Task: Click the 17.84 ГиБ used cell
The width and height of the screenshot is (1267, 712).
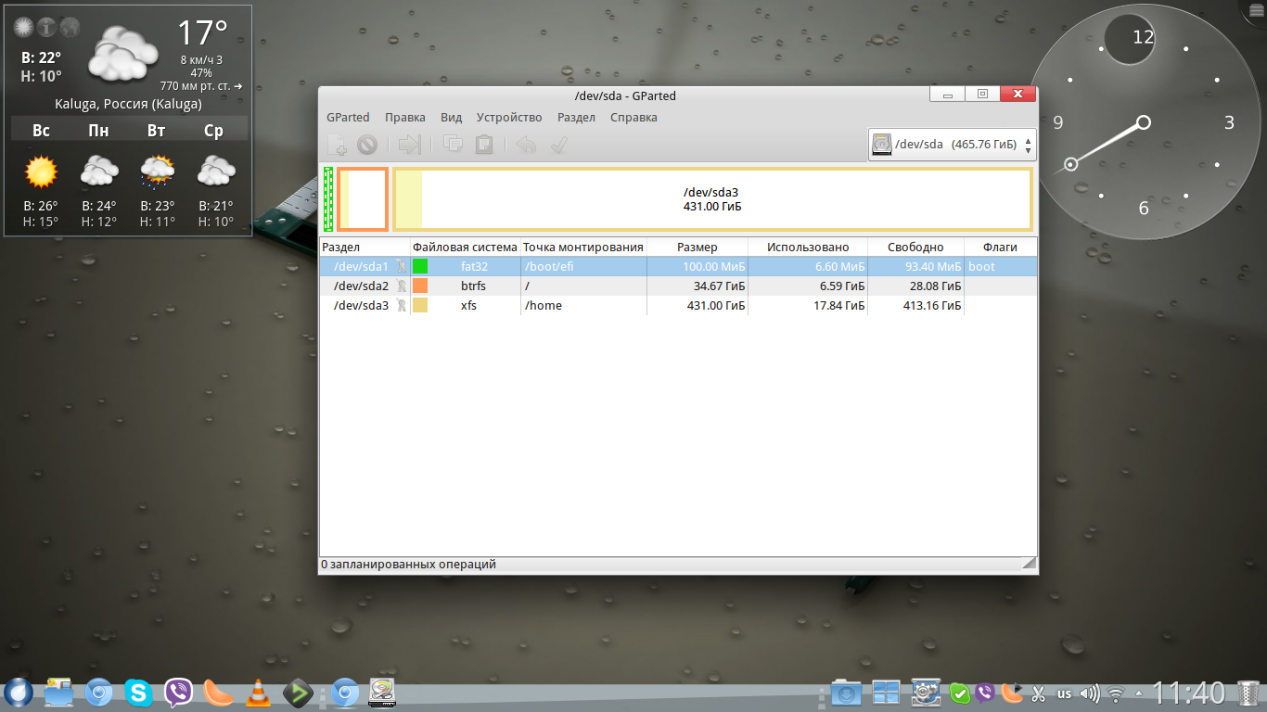Action: click(x=807, y=305)
